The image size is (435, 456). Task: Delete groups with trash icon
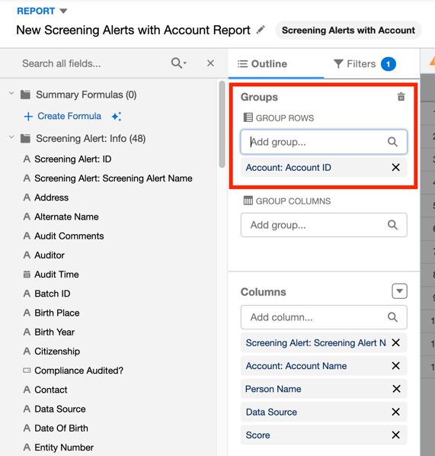[401, 97]
